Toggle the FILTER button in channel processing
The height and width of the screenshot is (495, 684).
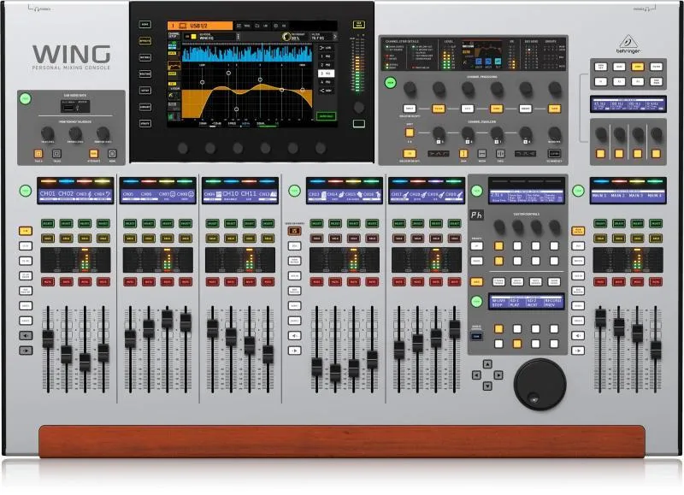point(438,109)
